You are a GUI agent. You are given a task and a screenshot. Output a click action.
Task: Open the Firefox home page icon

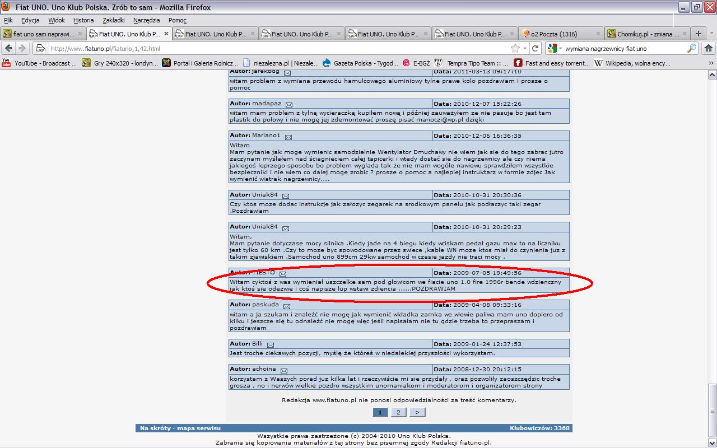coord(708,49)
